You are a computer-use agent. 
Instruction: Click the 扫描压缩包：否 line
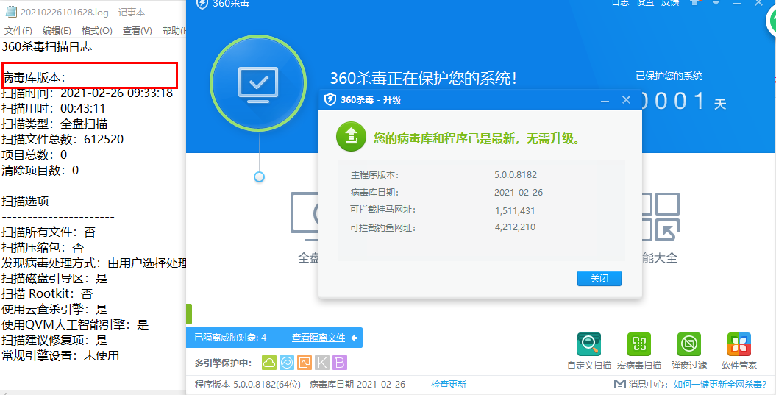[43, 247]
